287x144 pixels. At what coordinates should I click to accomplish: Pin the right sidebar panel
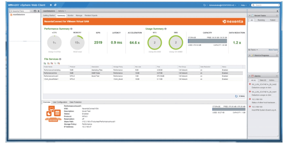click(277, 11)
